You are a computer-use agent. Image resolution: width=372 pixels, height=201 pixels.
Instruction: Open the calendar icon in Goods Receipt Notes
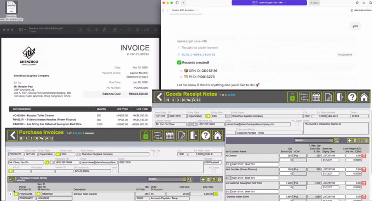(316, 97)
